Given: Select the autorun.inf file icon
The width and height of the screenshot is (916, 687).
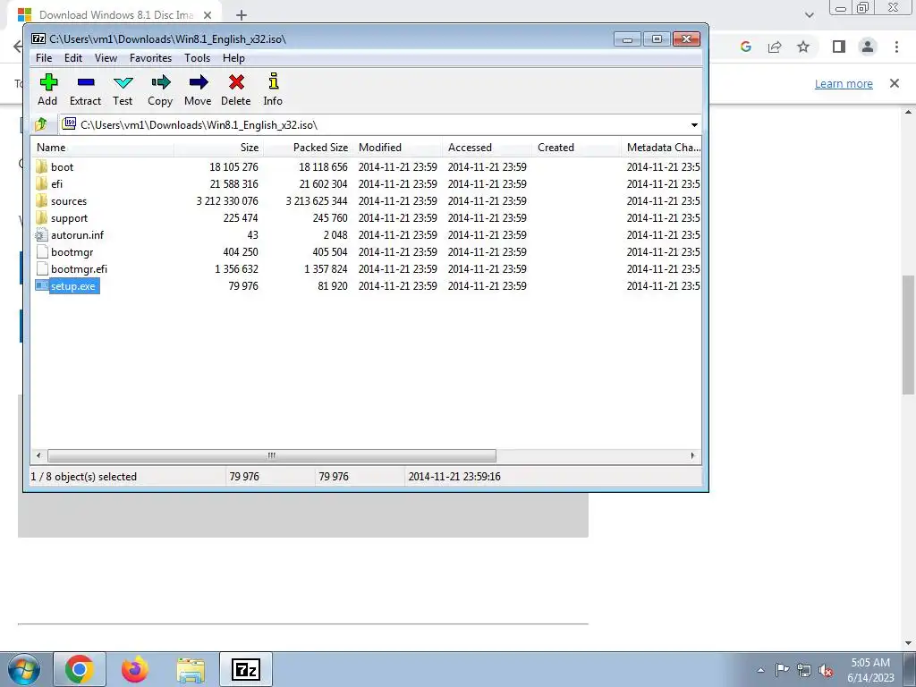Looking at the screenshot, I should [41, 235].
